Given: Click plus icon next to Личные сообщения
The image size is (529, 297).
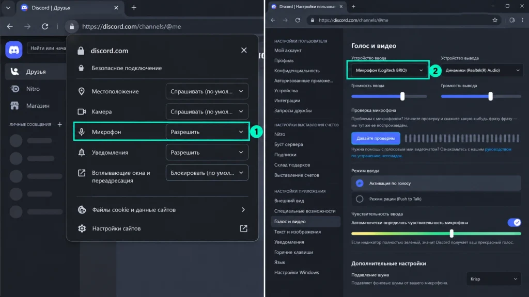Looking at the screenshot, I should (x=60, y=124).
